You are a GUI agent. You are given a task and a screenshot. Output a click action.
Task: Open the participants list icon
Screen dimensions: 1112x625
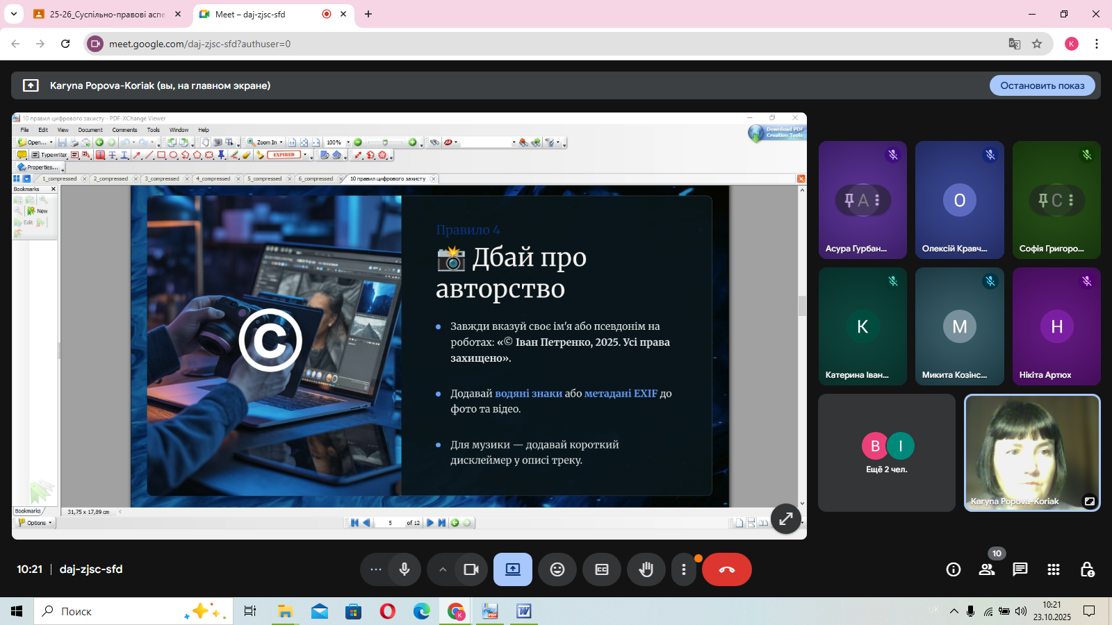tap(986, 569)
